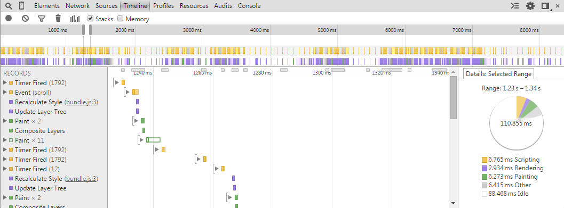Viewport: 564px width, 208px height.
Task: Click the 88.468 ms Idle text
Action: click(x=509, y=194)
